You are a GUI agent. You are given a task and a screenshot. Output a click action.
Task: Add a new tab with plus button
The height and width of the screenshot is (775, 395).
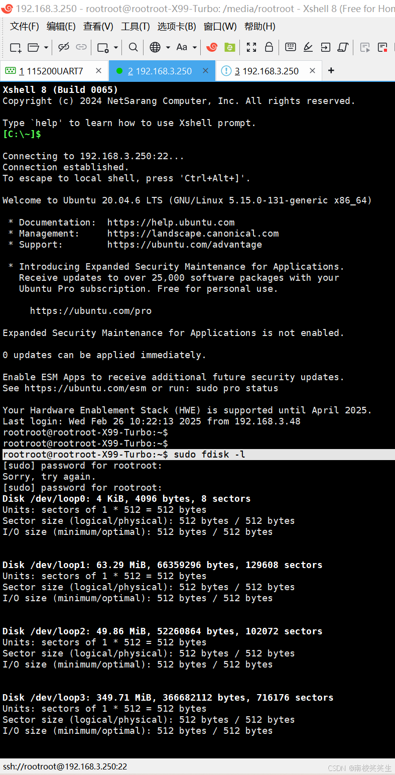tap(331, 71)
